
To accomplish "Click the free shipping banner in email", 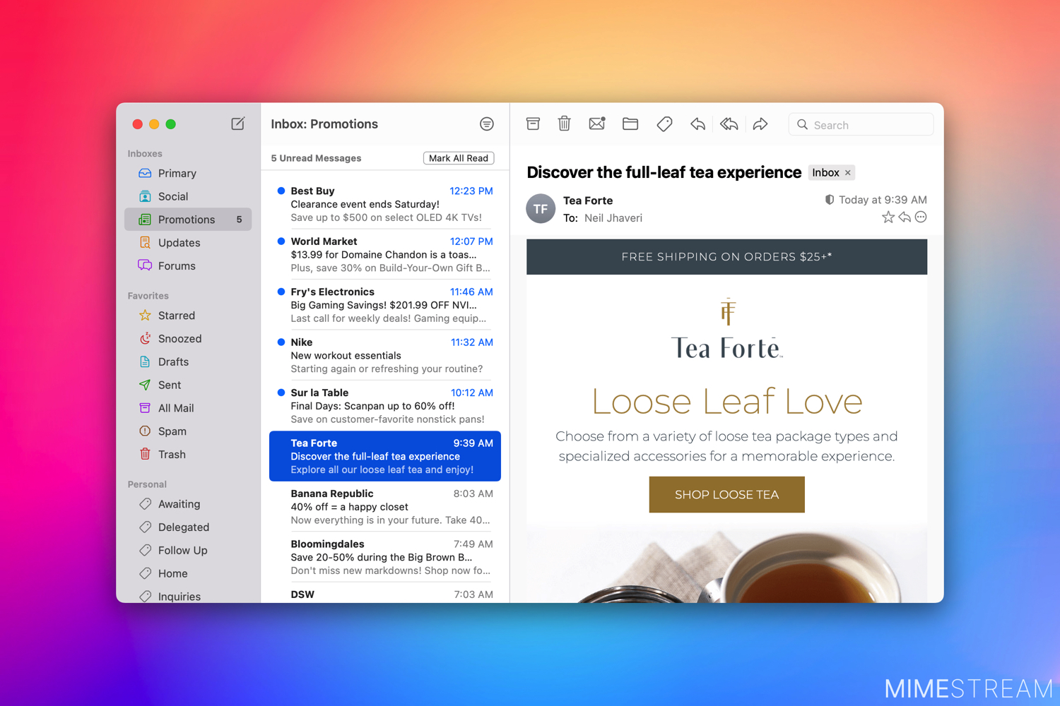I will (x=726, y=257).
